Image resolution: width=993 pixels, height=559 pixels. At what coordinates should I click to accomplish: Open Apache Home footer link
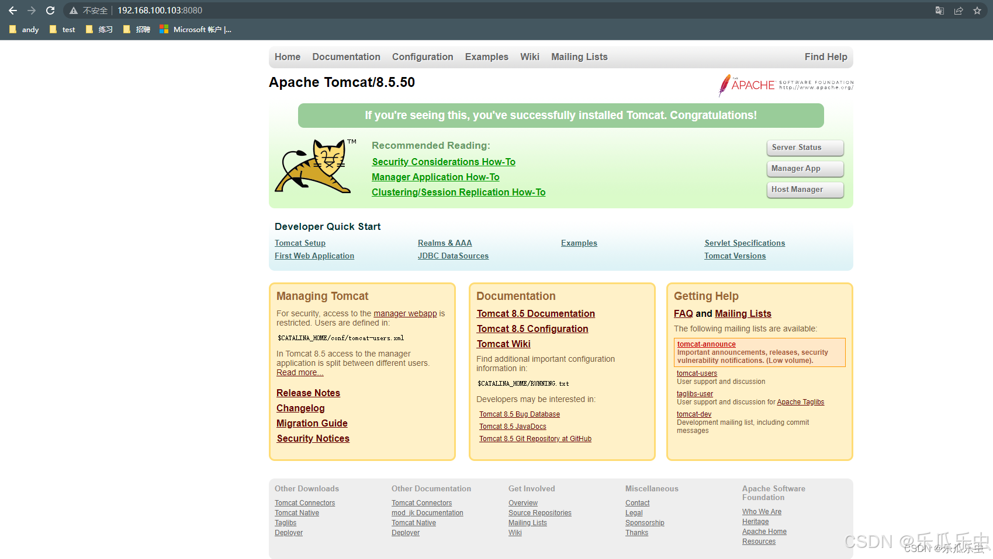pos(764,532)
